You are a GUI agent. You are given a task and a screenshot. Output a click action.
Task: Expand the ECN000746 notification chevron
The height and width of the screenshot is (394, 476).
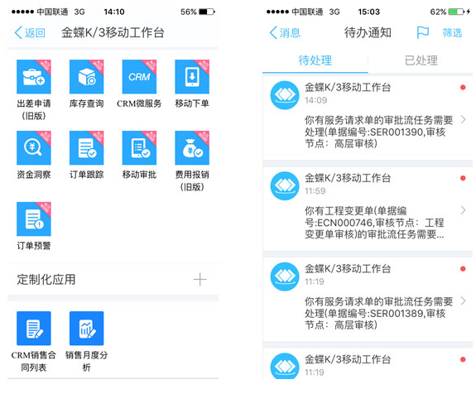click(463, 210)
